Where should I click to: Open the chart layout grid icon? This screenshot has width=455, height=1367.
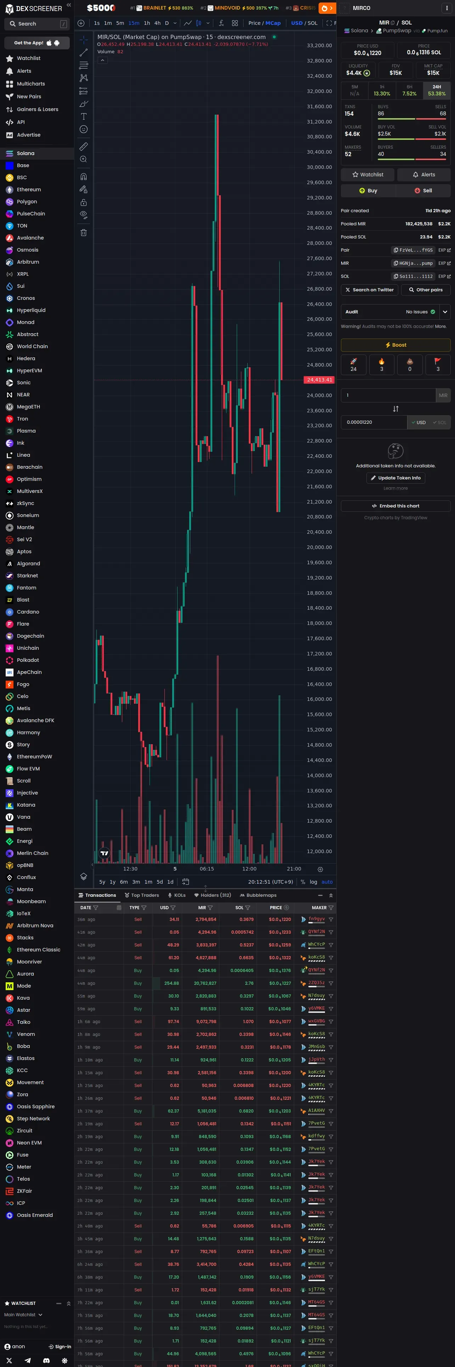click(235, 23)
